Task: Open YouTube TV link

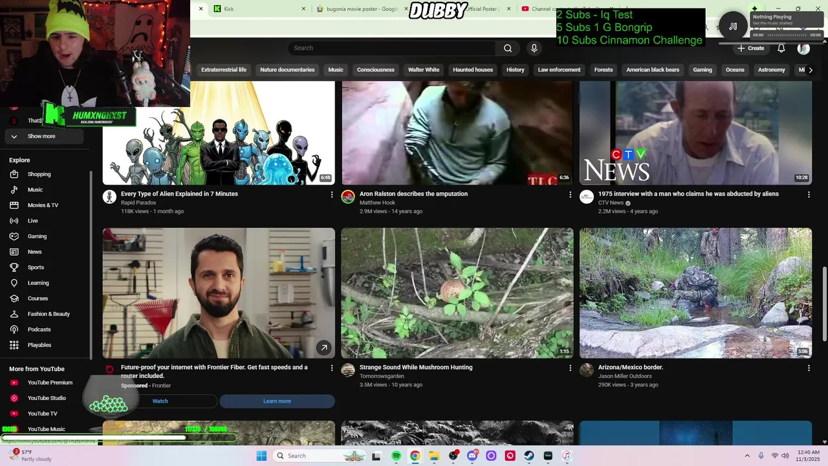Action: point(45,414)
